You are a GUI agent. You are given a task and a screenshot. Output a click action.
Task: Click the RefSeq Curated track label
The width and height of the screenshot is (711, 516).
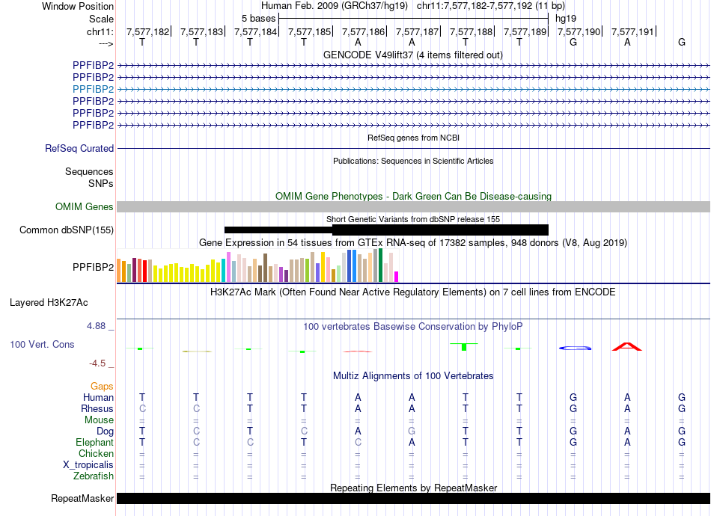pyautogui.click(x=79, y=148)
